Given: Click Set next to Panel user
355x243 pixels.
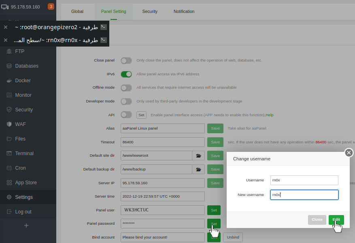Looking at the screenshot, I should pos(214,210).
